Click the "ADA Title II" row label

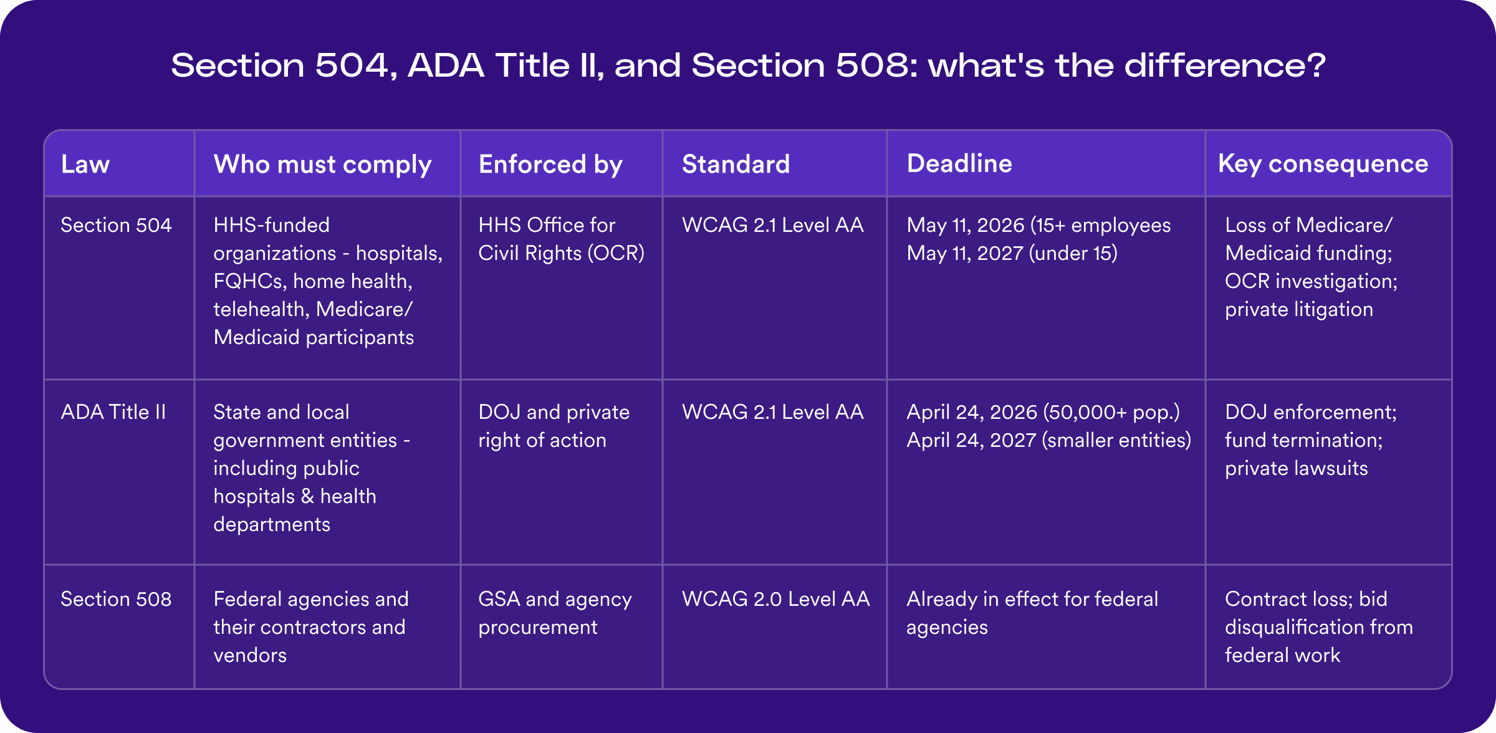point(113,412)
